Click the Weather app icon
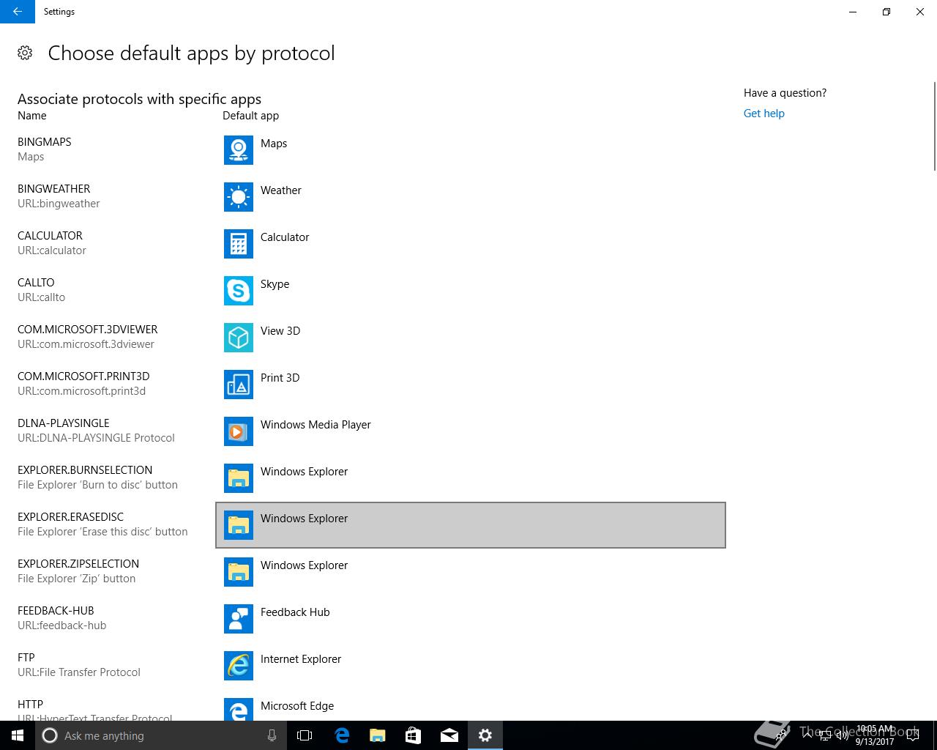Viewport: 937px width, 750px height. pos(239,197)
